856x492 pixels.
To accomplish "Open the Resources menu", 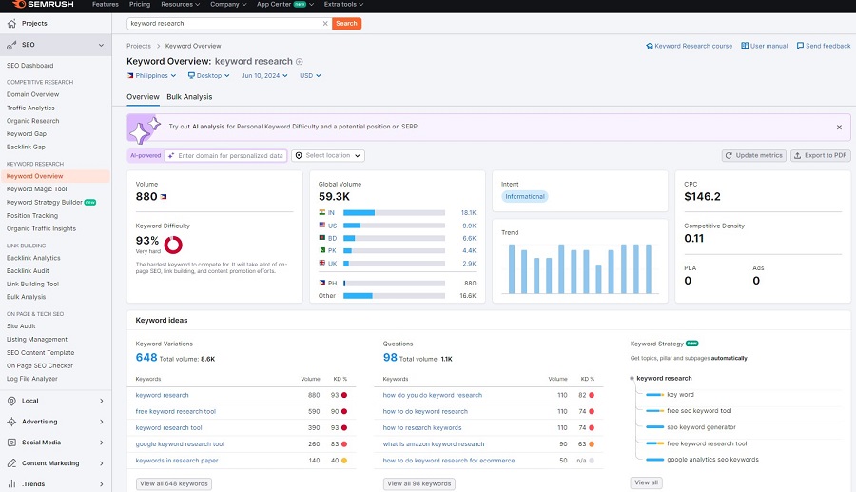I will tap(180, 5).
